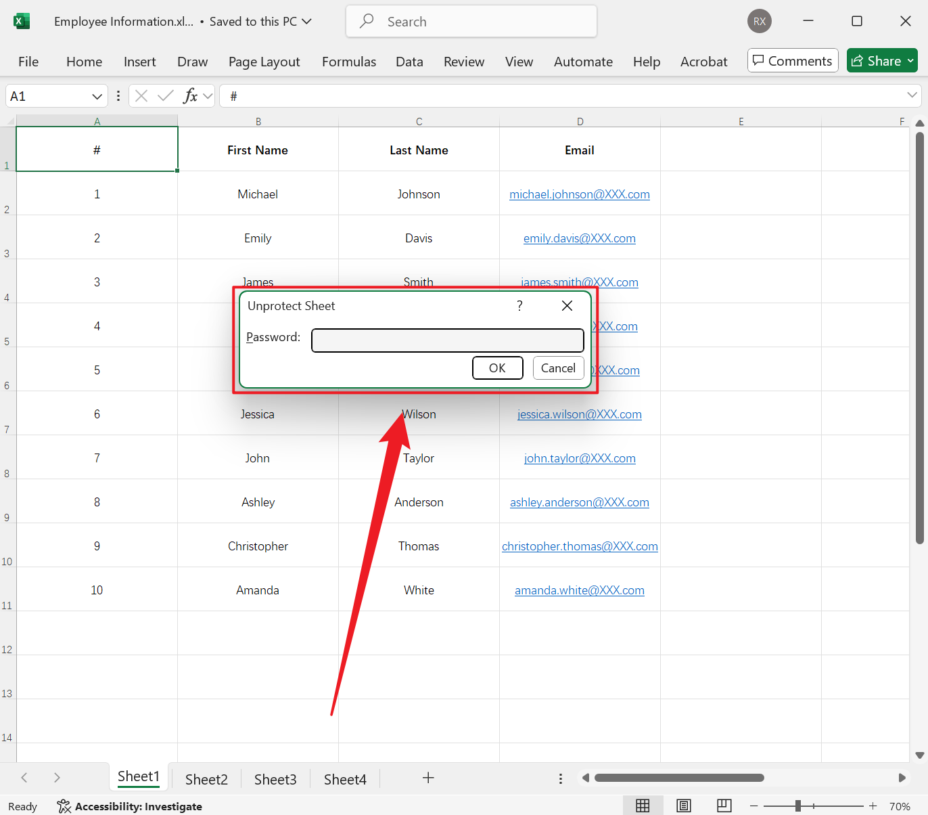Viewport: 928px width, 815px height.
Task: Cancel the Unprotect Sheet dialog
Action: pyautogui.click(x=558, y=368)
